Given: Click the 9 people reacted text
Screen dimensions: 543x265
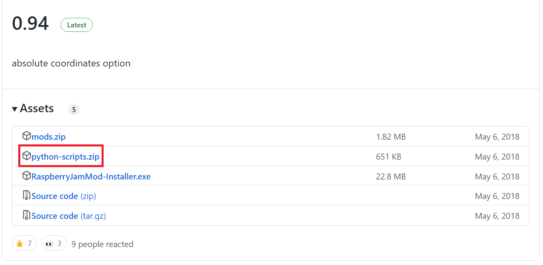Looking at the screenshot, I should point(102,244).
